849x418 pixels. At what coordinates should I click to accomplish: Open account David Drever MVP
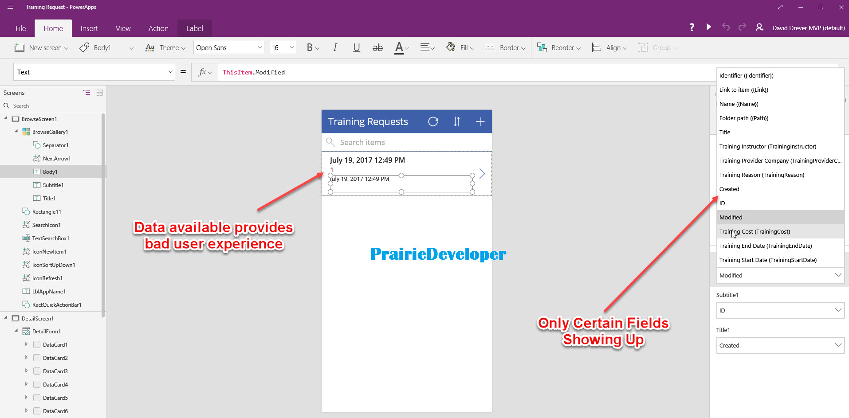pos(808,28)
